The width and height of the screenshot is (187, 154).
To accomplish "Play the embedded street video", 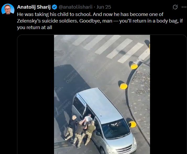I will tap(102, 94).
